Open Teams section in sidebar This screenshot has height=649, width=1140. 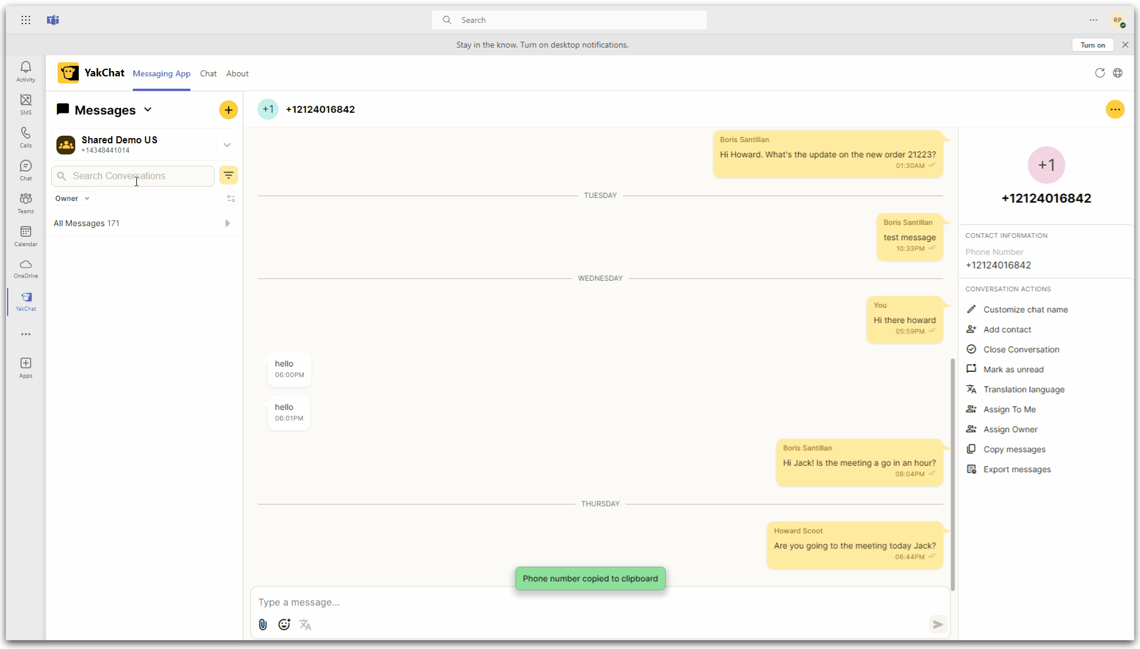[x=26, y=203]
